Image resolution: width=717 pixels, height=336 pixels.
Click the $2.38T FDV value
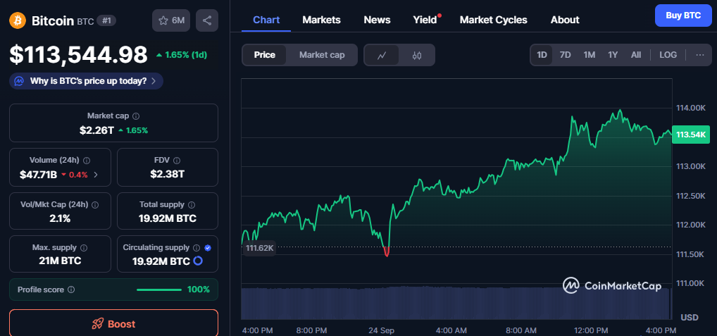(168, 174)
